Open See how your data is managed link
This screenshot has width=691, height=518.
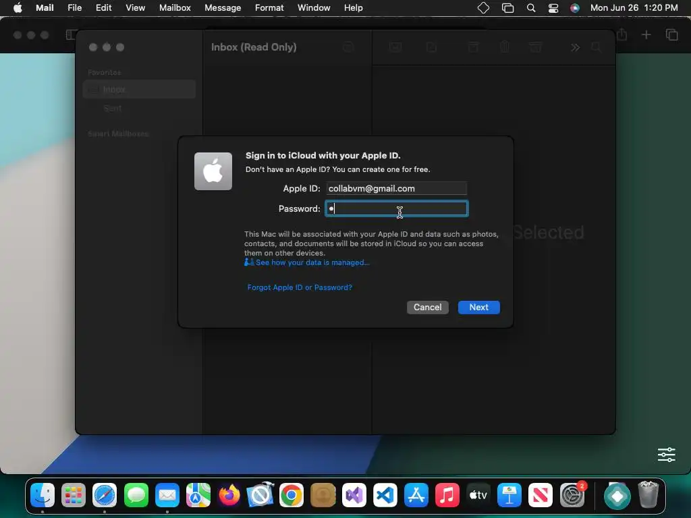tap(307, 262)
